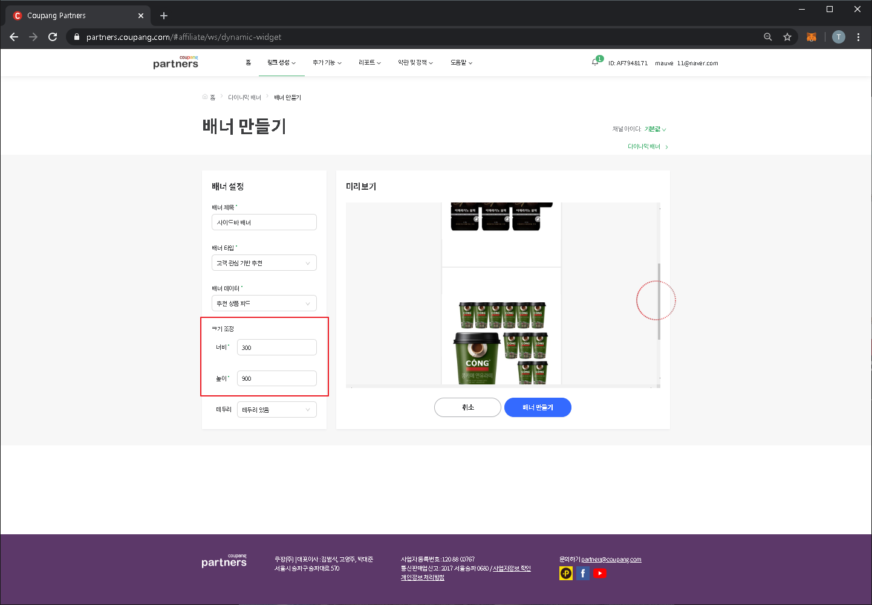Open the 사업자정보 확인 footer link

512,569
